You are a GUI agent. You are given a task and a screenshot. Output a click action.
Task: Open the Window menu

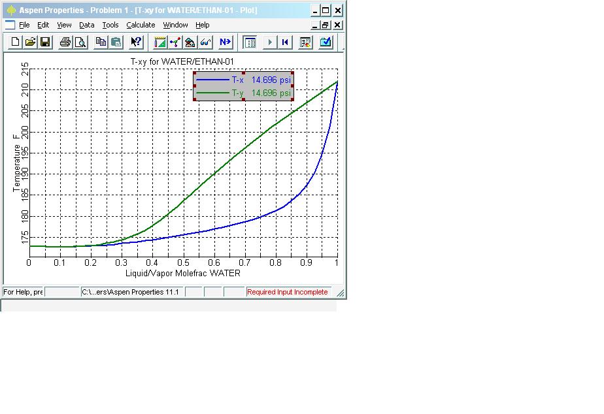(x=175, y=25)
